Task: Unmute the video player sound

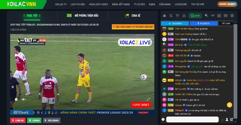Action: coord(23,99)
